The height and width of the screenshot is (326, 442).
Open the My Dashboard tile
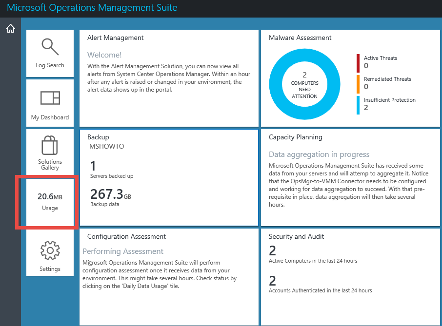pyautogui.click(x=50, y=103)
